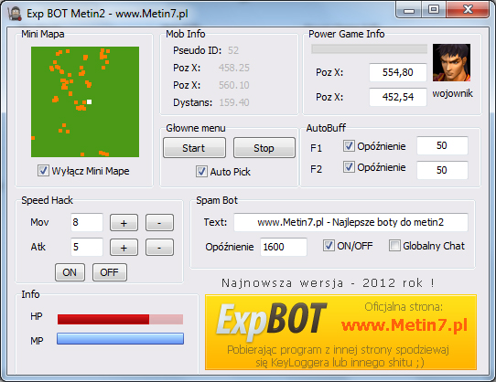
Task: Click the blue MP bar
Action: 120,339
